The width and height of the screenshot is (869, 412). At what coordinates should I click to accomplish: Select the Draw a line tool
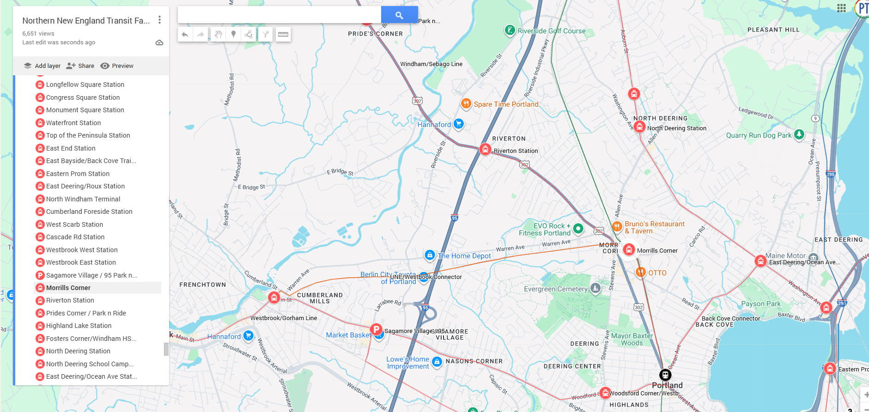pos(249,35)
